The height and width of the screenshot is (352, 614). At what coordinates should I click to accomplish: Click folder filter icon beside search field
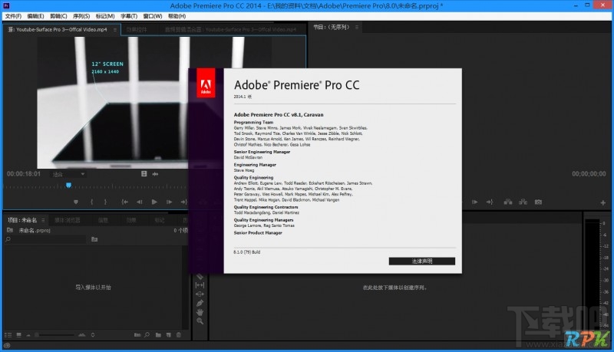click(94, 239)
